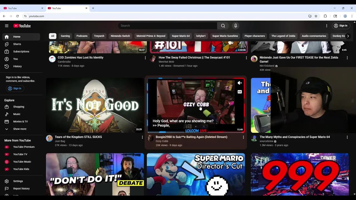Select the Nintendo Switch filter chip
This screenshot has height=200, width=356.
pyautogui.click(x=120, y=36)
